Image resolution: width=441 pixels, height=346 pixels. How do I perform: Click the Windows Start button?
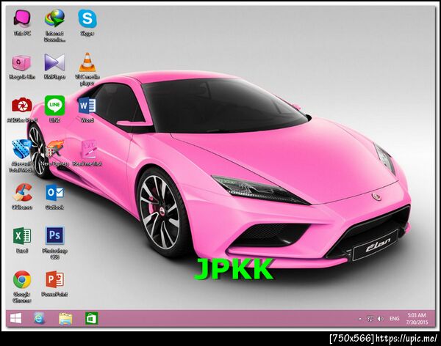15,318
